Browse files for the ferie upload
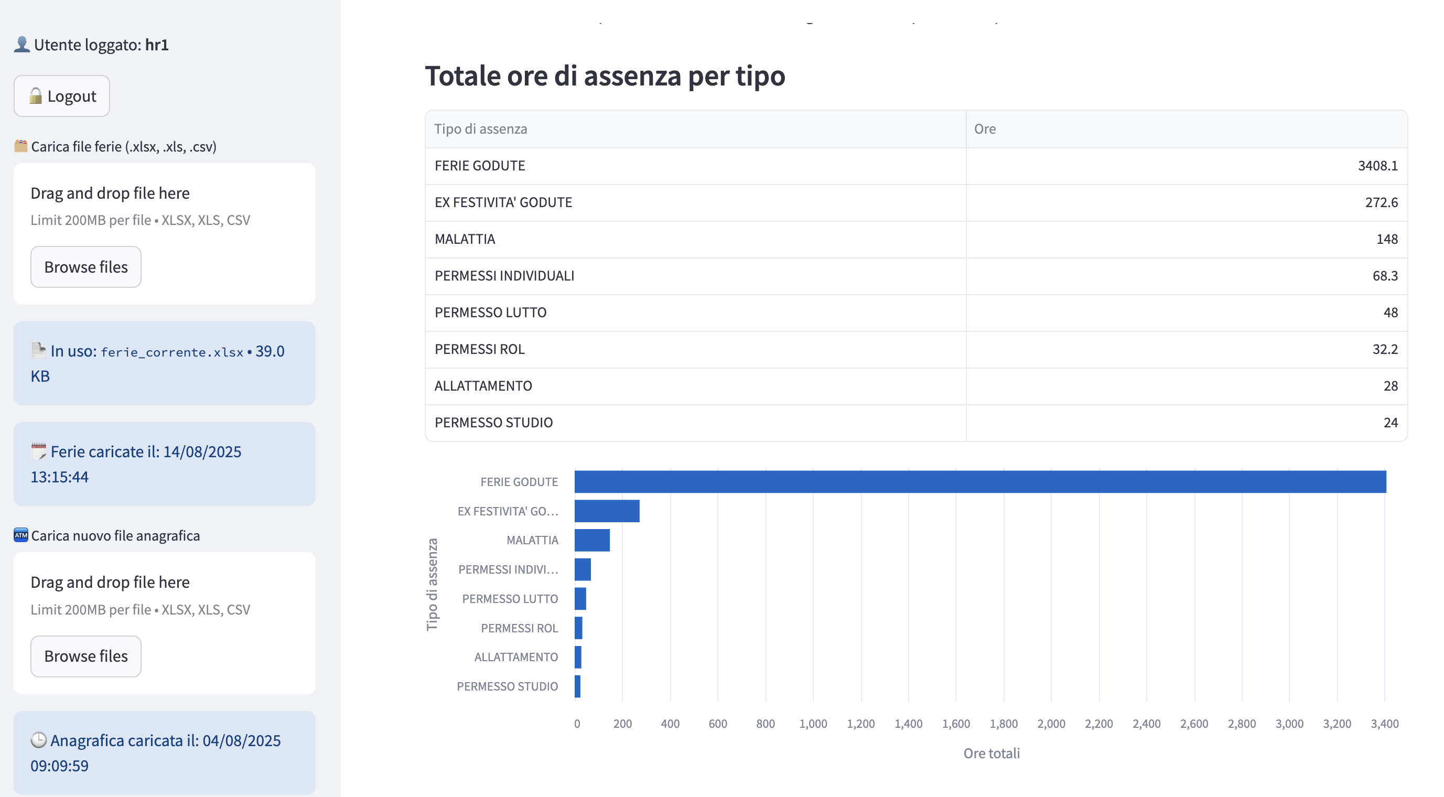This screenshot has width=1444, height=797. click(86, 267)
